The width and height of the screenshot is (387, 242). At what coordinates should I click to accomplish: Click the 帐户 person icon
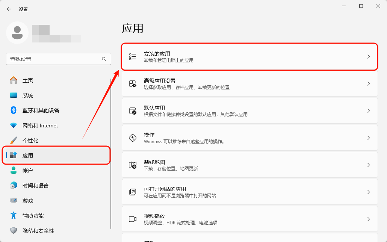coord(14,170)
